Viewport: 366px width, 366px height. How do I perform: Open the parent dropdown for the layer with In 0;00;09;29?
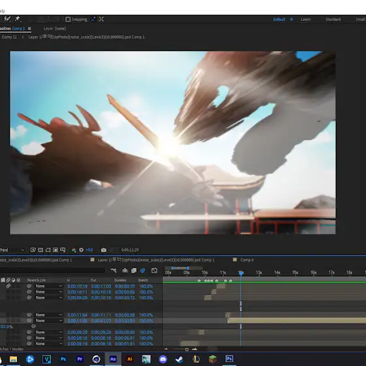point(48,297)
